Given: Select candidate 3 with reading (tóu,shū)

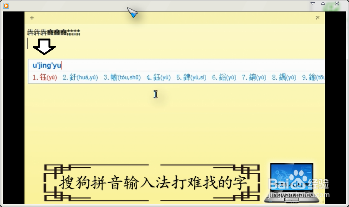Looking at the screenshot, I should [122, 77].
